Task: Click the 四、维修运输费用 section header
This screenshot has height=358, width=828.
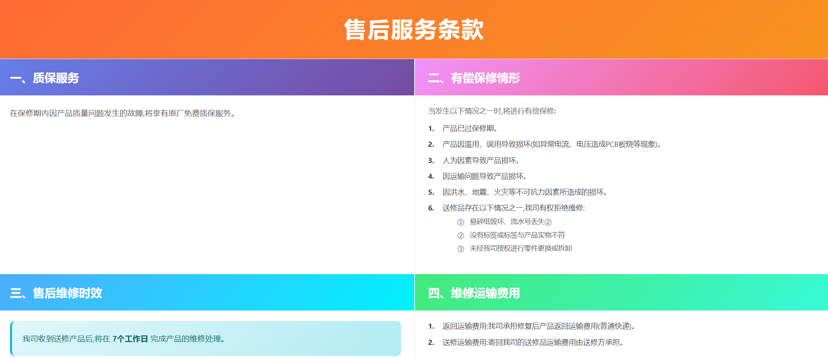Action: click(x=474, y=293)
